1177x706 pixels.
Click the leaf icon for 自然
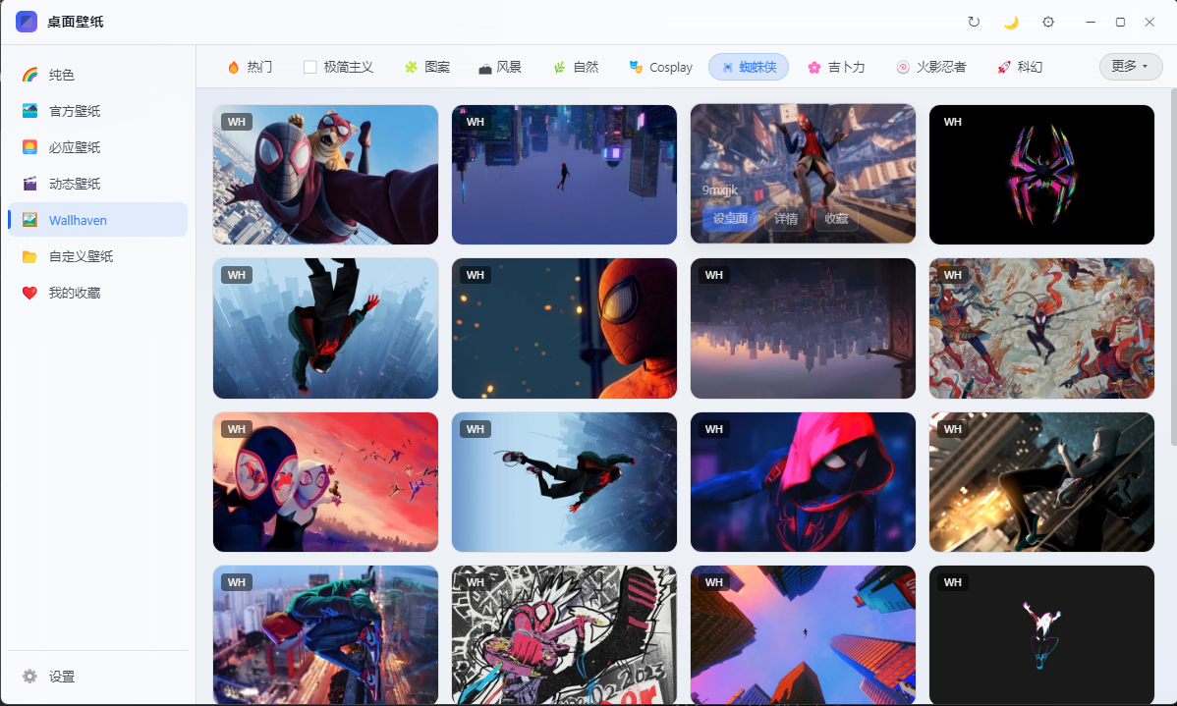coord(559,67)
